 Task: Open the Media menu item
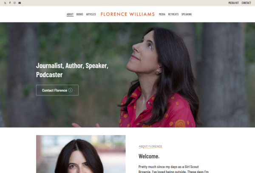tap(162, 14)
